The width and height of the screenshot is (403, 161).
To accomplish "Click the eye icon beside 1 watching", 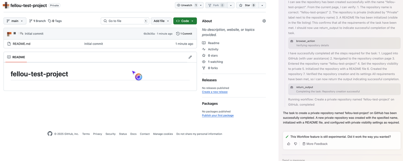I will point(204,62).
